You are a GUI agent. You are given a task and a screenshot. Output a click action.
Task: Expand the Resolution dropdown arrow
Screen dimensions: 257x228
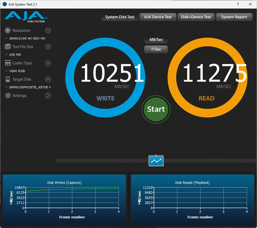[x=48, y=31]
